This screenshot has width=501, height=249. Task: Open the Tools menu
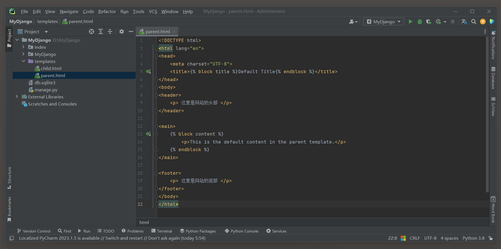[139, 11]
